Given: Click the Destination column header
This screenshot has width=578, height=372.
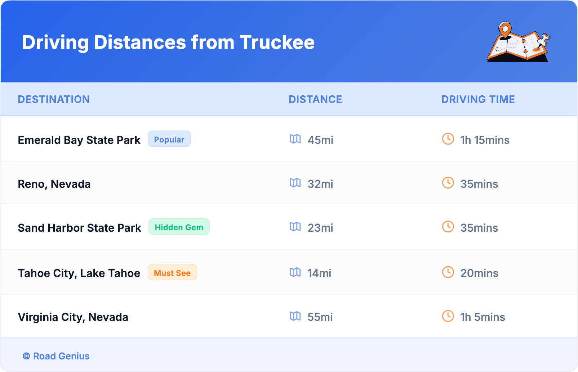Looking at the screenshot, I should (54, 99).
